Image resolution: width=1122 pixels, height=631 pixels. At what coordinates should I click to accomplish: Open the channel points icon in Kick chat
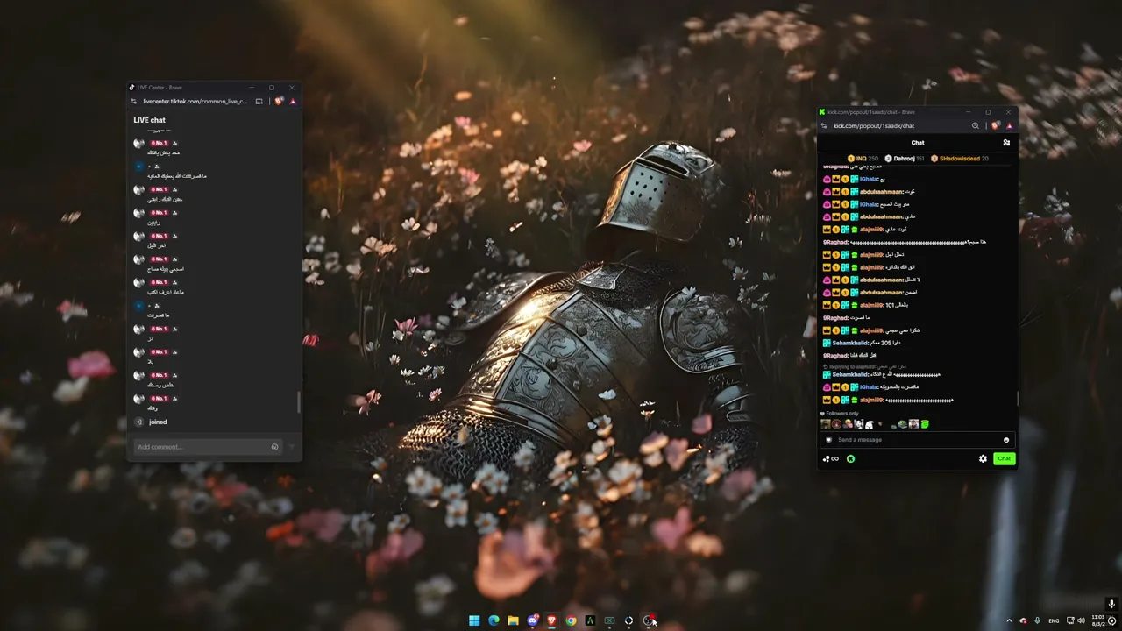point(830,458)
